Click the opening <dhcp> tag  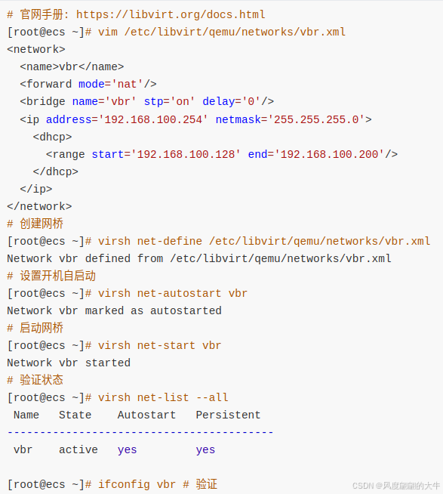pyautogui.click(x=52, y=137)
